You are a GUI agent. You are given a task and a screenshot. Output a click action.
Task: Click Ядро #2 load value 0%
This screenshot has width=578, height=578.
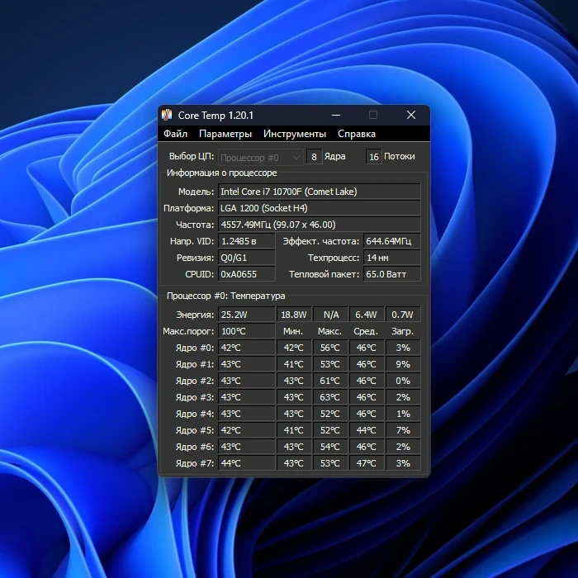[x=403, y=381]
